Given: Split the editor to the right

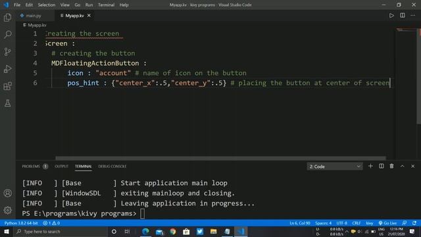Looking at the screenshot, I should pyautogui.click(x=402, y=16).
